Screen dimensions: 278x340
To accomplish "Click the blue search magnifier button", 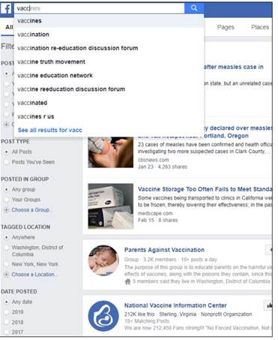I will [194, 8].
